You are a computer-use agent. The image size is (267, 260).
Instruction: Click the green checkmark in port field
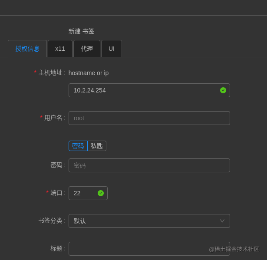tap(101, 193)
